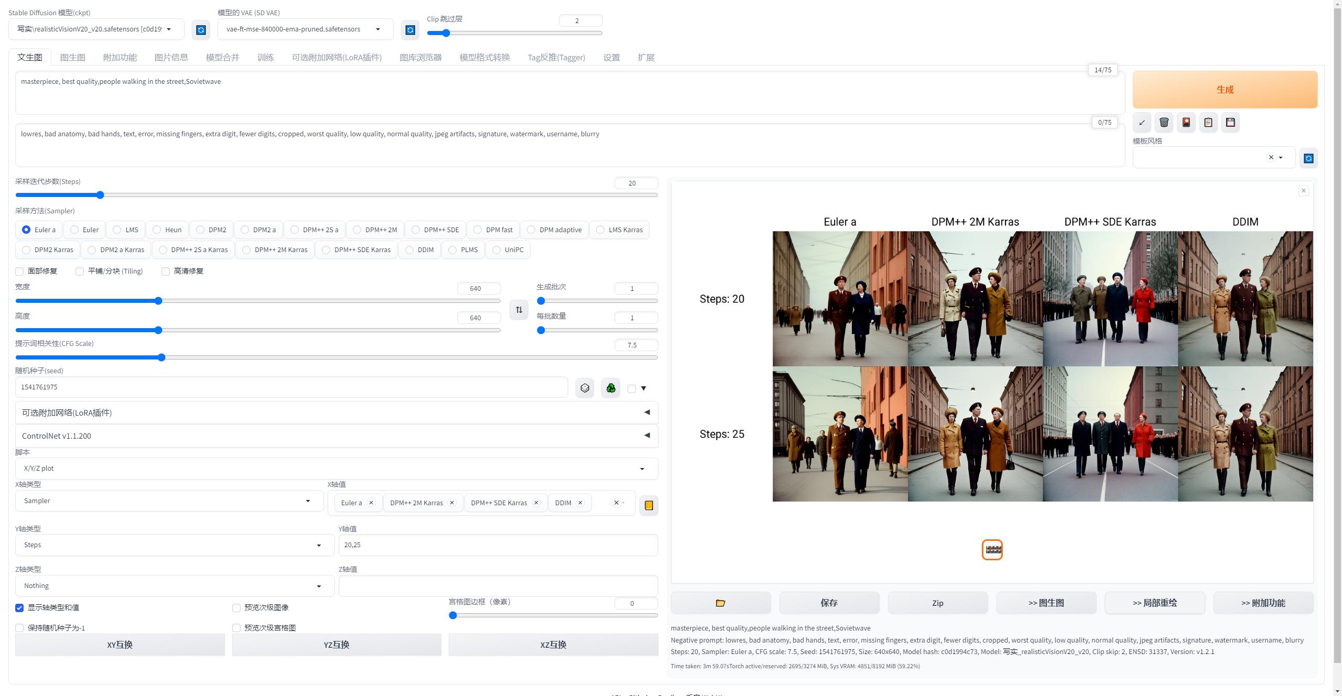Click the paste/template icon in prompt bar
Image resolution: width=1342 pixels, height=696 pixels.
pyautogui.click(x=1208, y=122)
